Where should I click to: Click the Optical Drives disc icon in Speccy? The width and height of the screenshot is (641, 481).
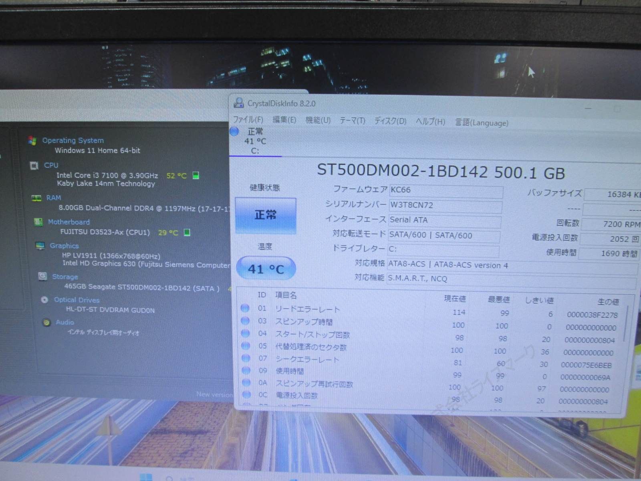pyautogui.click(x=44, y=299)
